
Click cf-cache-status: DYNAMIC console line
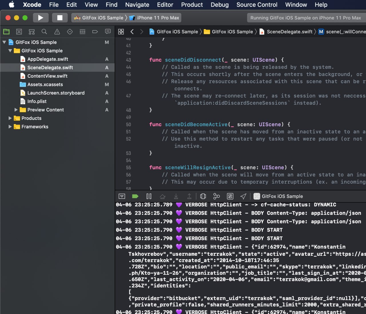point(226,205)
